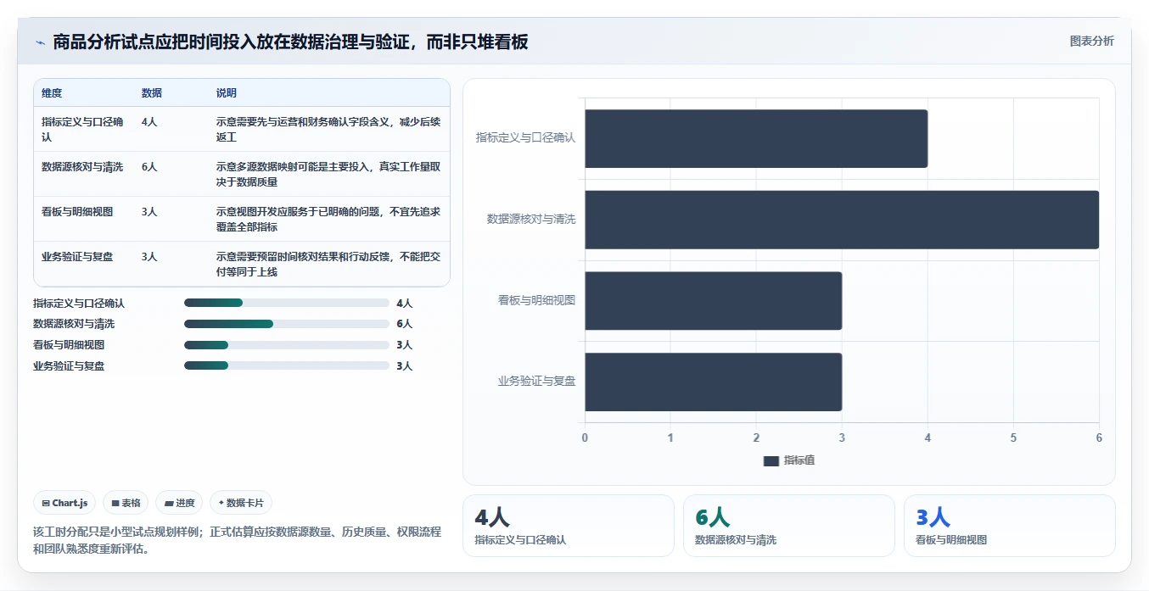Click progress label 数据源核对与清洗
The height and width of the screenshot is (591, 1149).
coord(74,324)
